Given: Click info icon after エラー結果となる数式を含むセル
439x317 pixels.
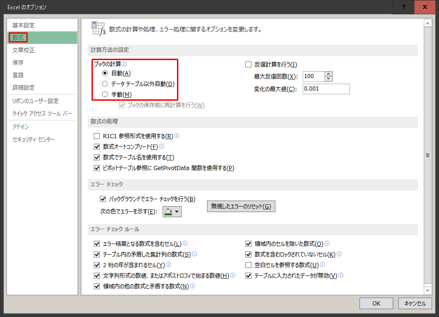Looking at the screenshot, I should 185,244.
